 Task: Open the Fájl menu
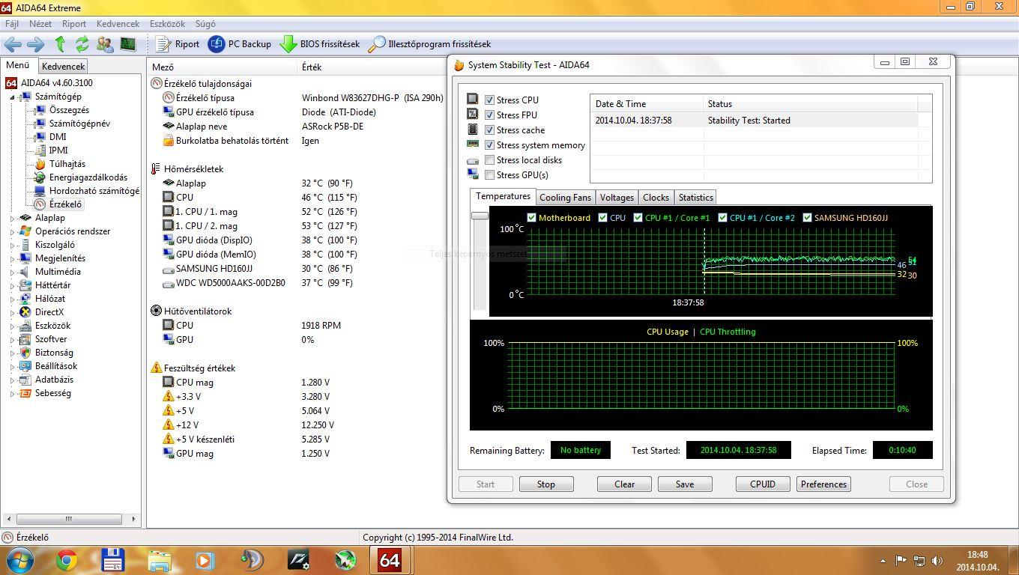pos(12,24)
